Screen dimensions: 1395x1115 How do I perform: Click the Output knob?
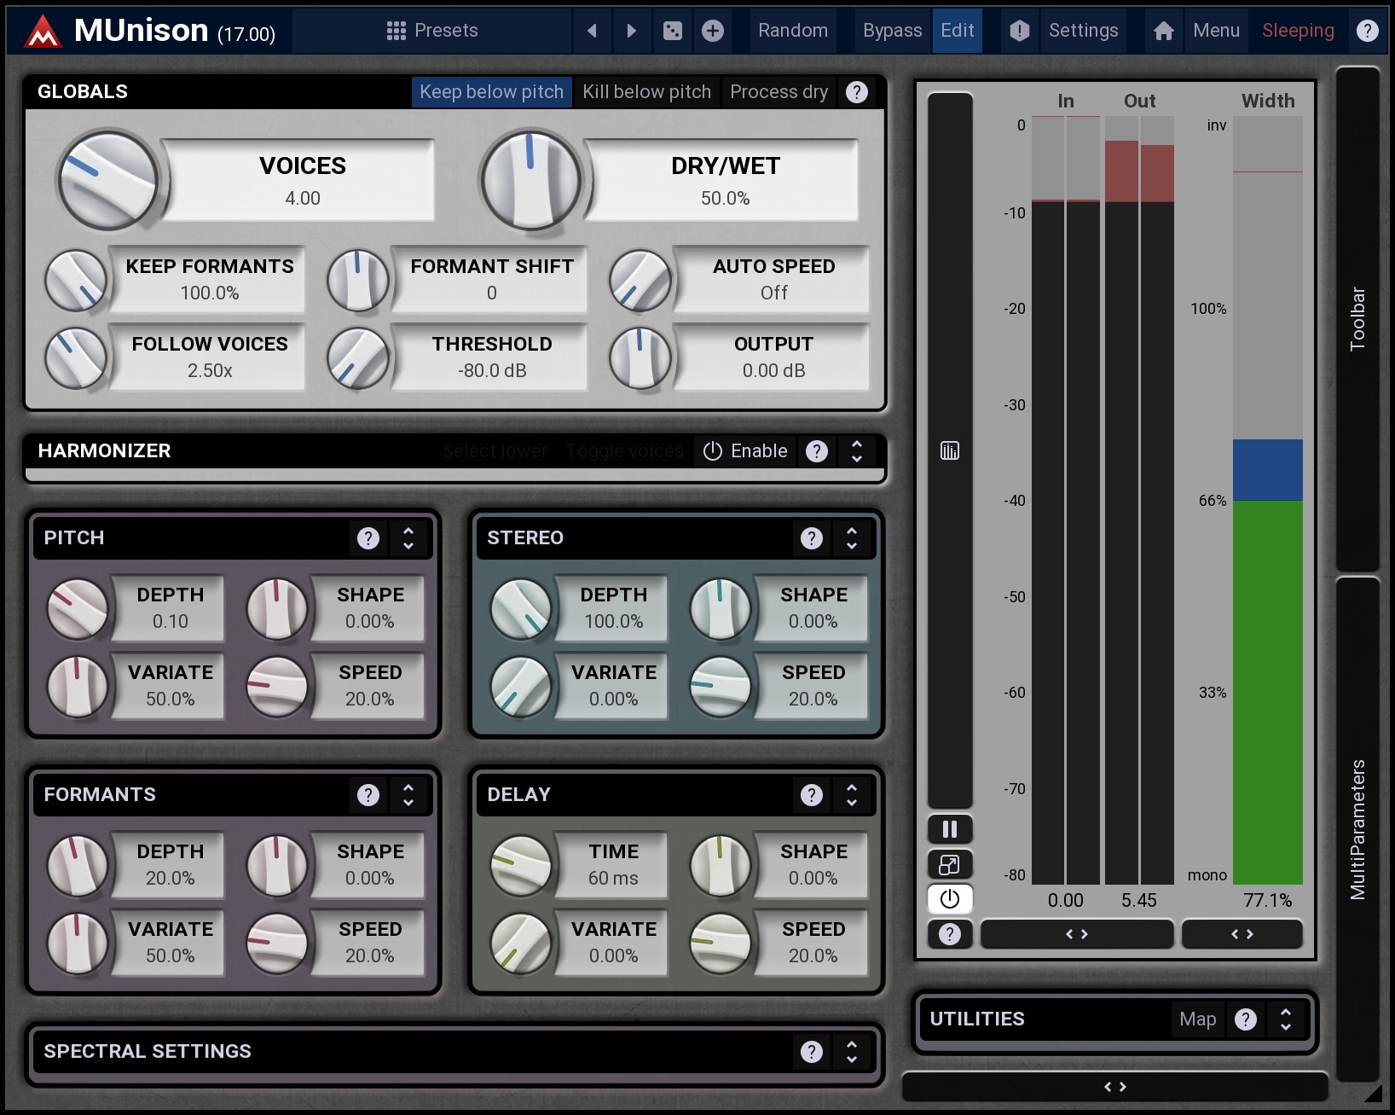click(x=640, y=357)
